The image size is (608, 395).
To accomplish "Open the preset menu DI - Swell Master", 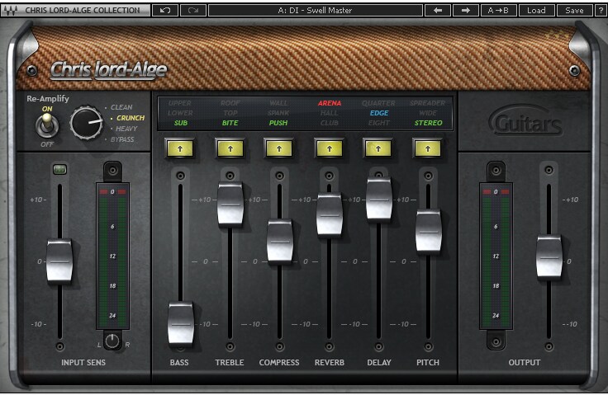I will tap(316, 11).
